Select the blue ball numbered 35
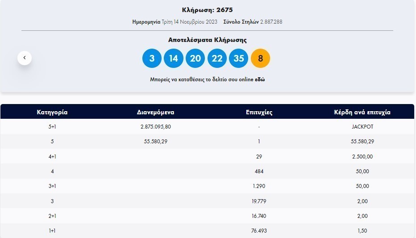416x238 pixels. [x=238, y=58]
